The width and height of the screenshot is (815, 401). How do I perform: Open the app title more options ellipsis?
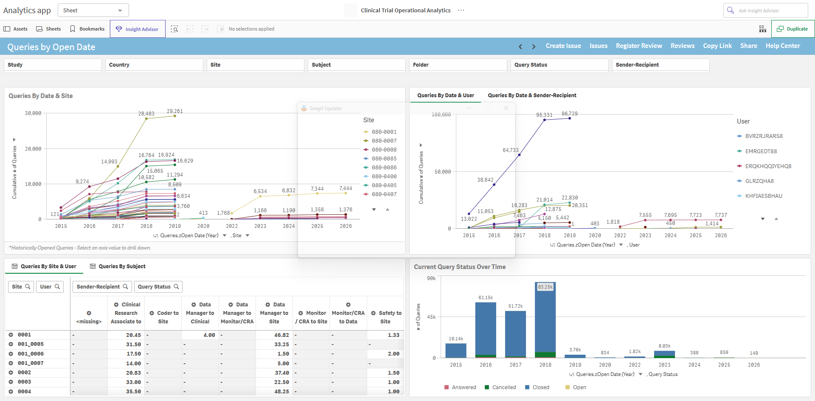point(461,10)
